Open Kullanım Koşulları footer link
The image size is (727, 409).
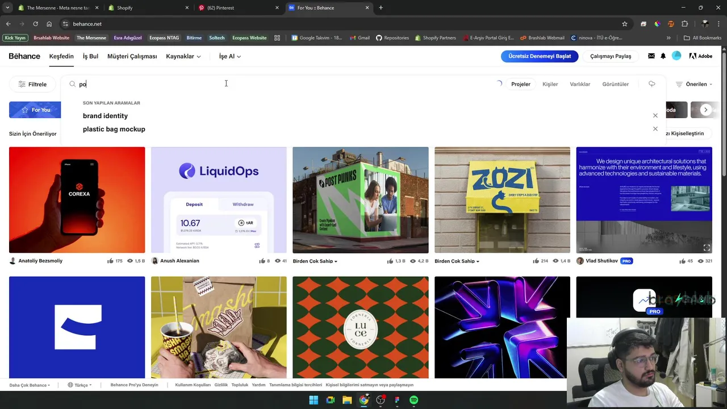click(193, 385)
